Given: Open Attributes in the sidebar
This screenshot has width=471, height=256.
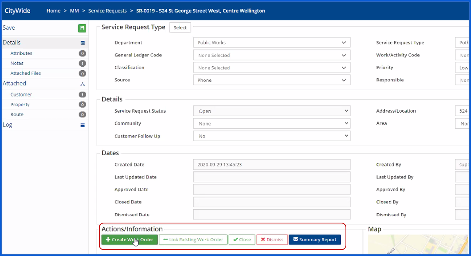Looking at the screenshot, I should click(21, 53).
